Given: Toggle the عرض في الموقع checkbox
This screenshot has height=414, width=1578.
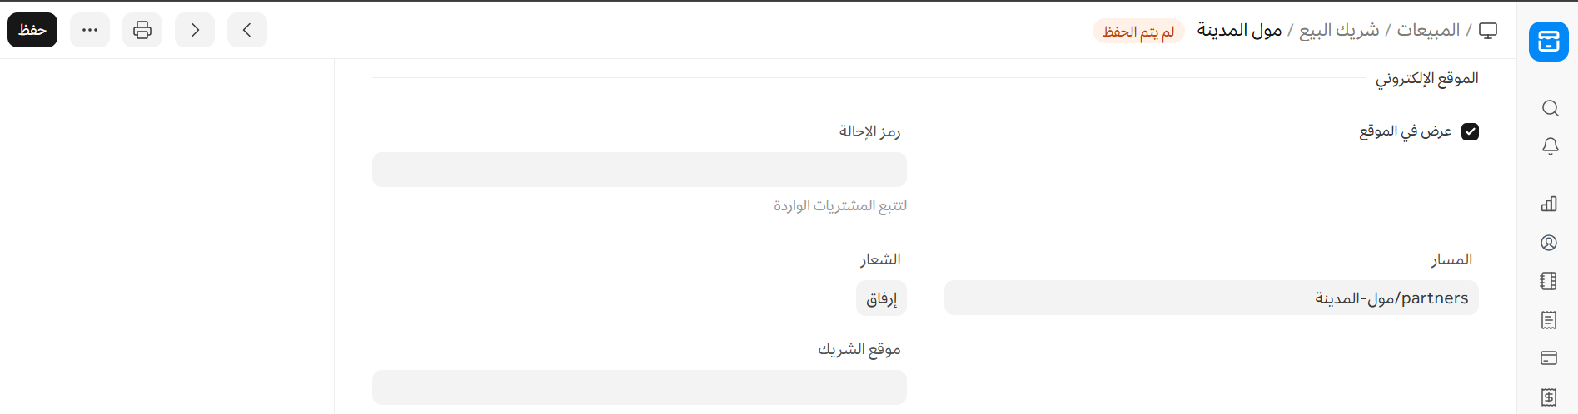Looking at the screenshot, I should [1470, 131].
